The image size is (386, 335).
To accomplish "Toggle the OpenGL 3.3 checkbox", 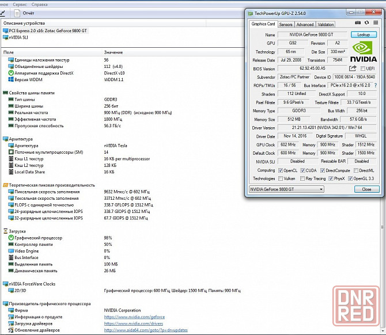I will click(x=350, y=178).
